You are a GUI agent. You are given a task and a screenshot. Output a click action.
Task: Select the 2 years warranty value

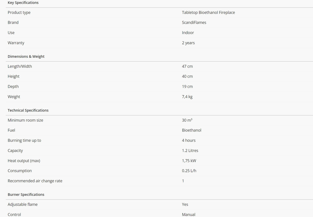(x=188, y=43)
